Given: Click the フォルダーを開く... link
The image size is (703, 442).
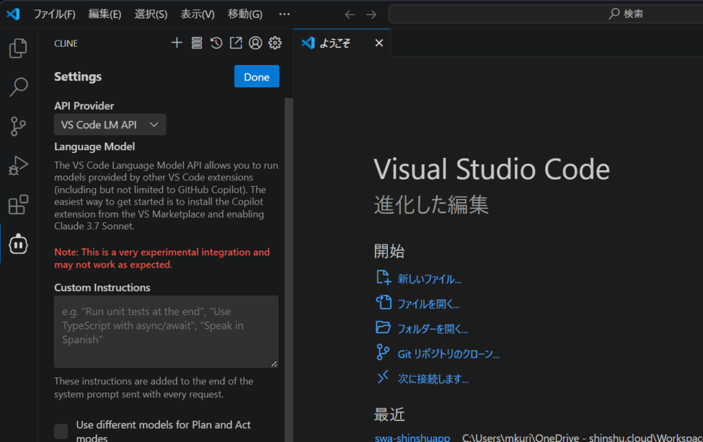Looking at the screenshot, I should coord(433,329).
